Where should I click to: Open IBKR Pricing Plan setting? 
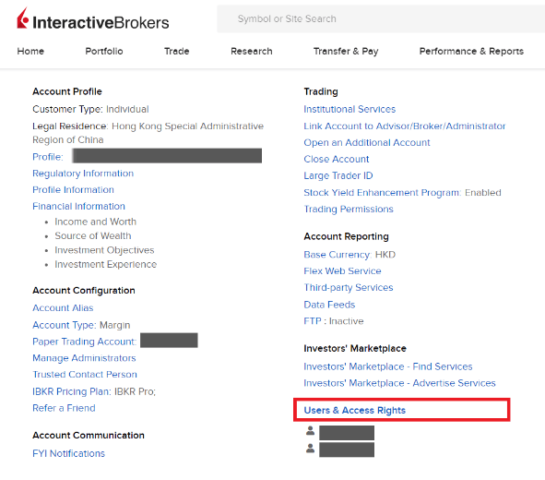[94, 391]
